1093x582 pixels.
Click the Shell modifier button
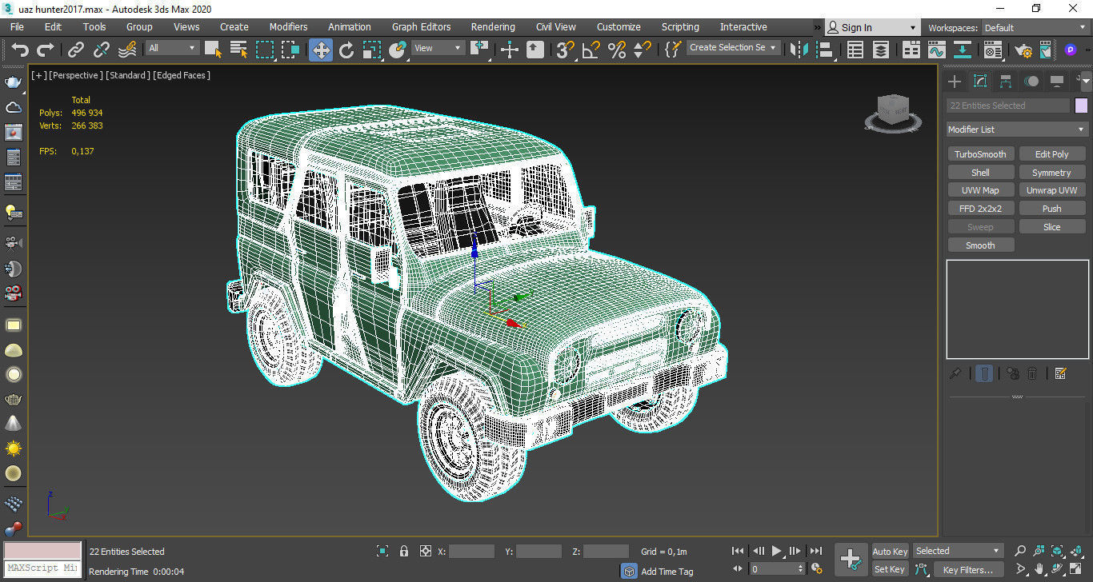pos(981,173)
